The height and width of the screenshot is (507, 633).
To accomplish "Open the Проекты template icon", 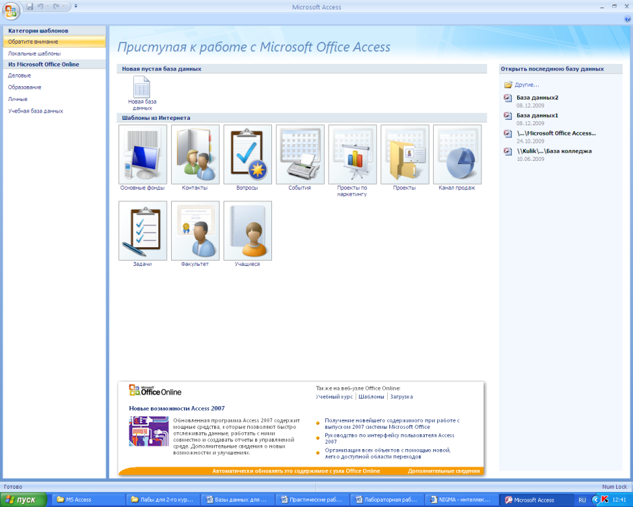I will (405, 154).
